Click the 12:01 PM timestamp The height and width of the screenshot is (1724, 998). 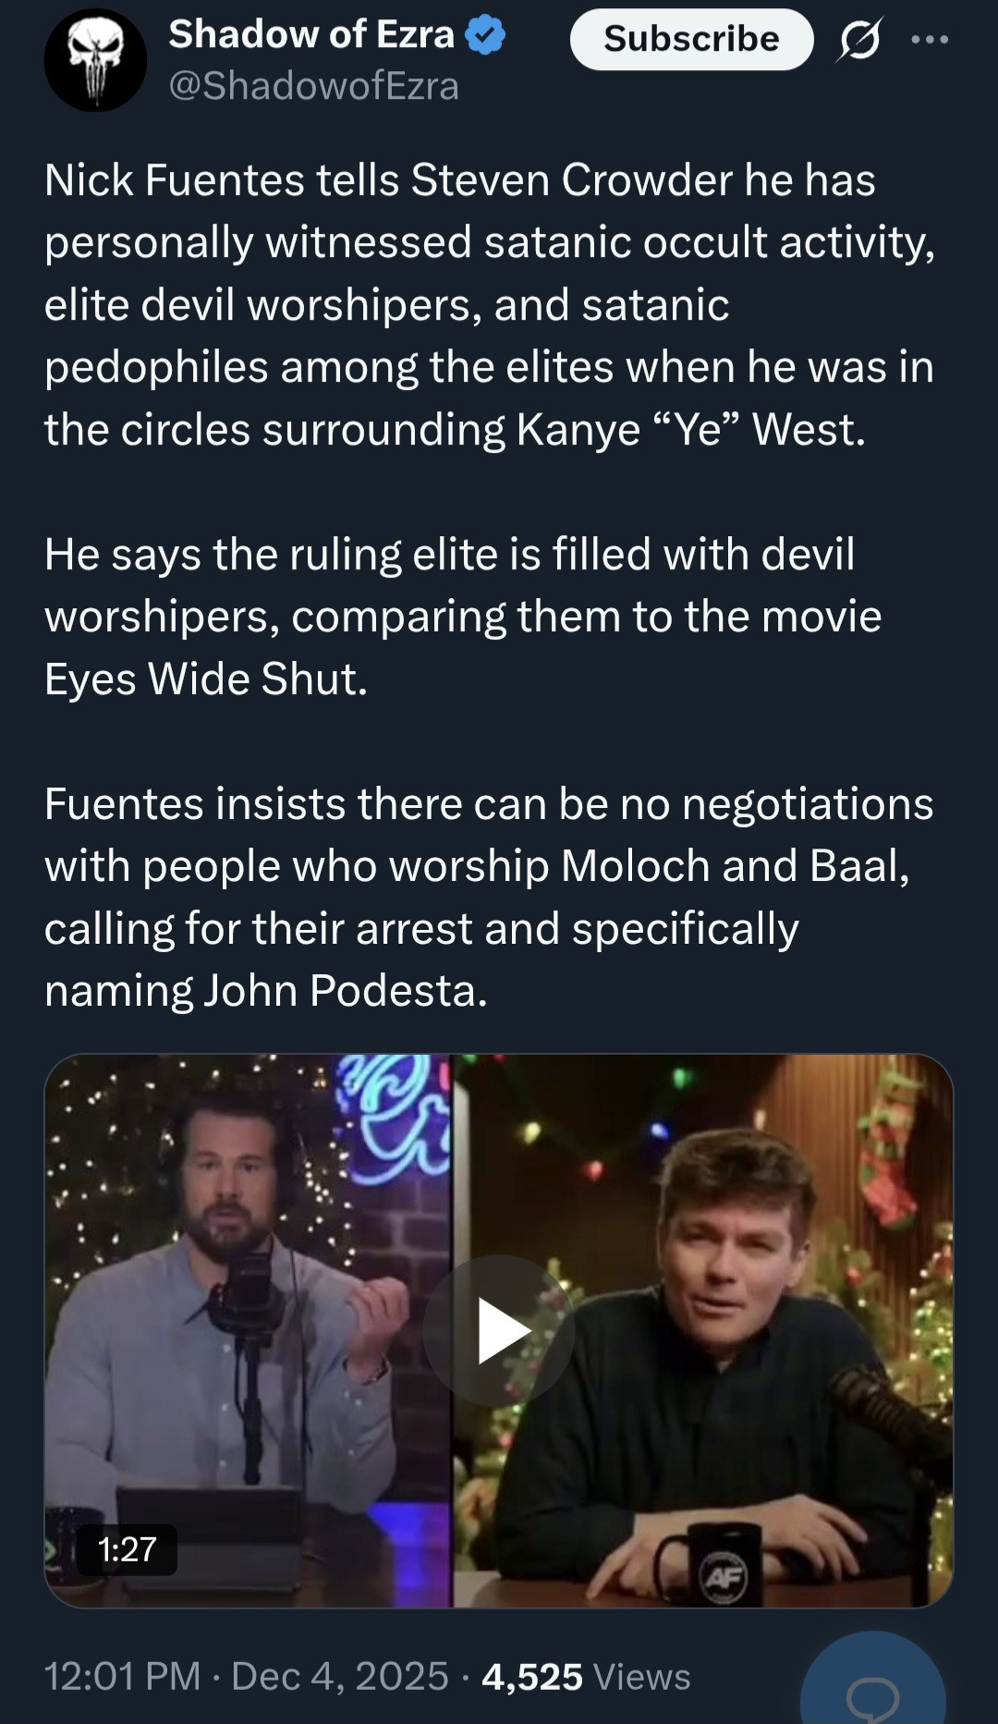(x=122, y=1676)
